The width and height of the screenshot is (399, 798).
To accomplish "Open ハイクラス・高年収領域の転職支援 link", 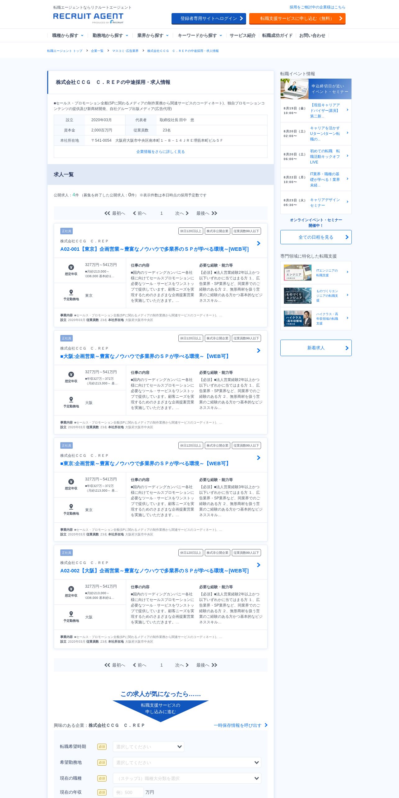I will pos(328,319).
